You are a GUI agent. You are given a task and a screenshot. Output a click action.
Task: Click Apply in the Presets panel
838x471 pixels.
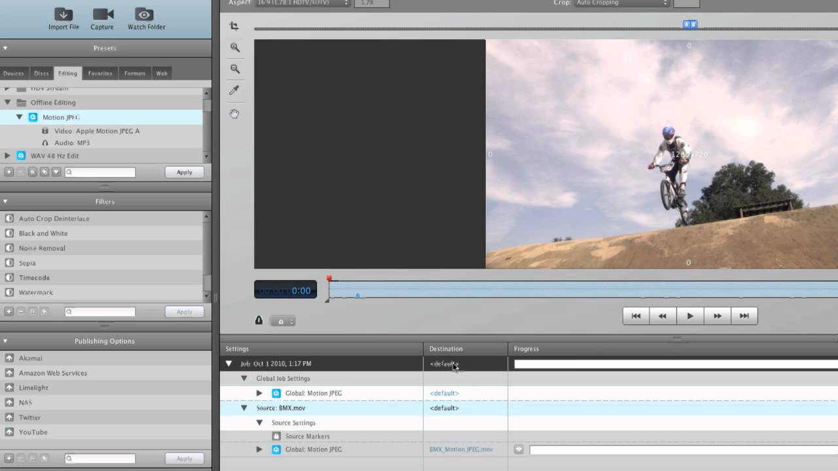tap(185, 172)
